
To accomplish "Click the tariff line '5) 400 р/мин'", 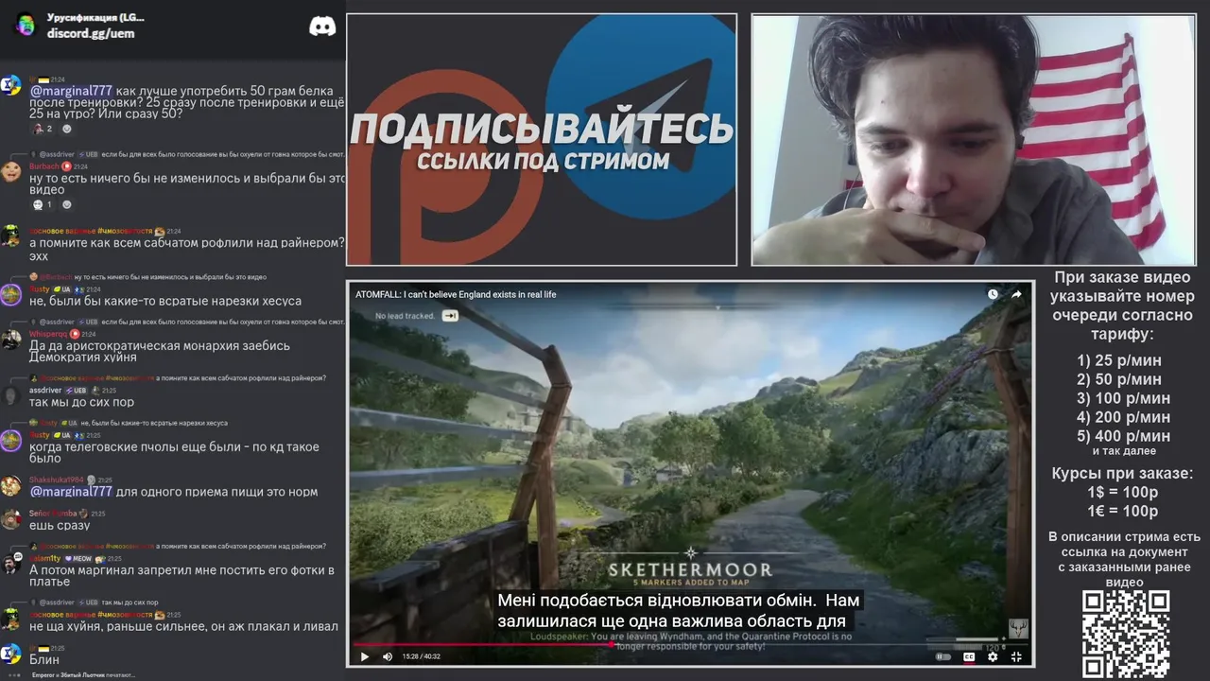I will [x=1123, y=436].
